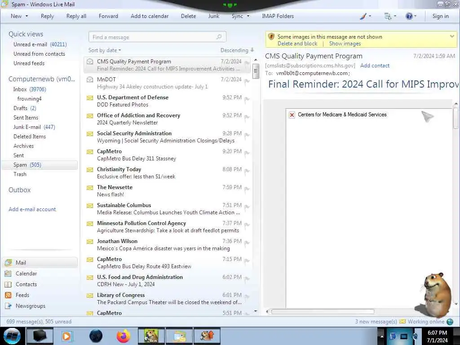Image resolution: width=460 pixels, height=345 pixels.
Task: Click Delete in the toolbar
Action: (188, 17)
